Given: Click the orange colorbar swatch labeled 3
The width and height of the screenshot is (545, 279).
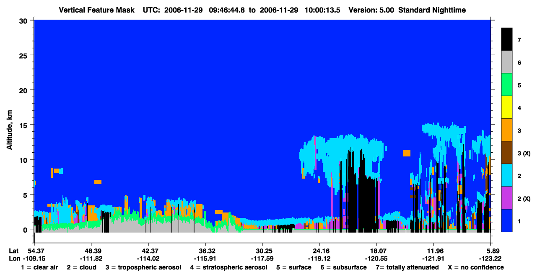Looking at the screenshot, I should (507, 130).
